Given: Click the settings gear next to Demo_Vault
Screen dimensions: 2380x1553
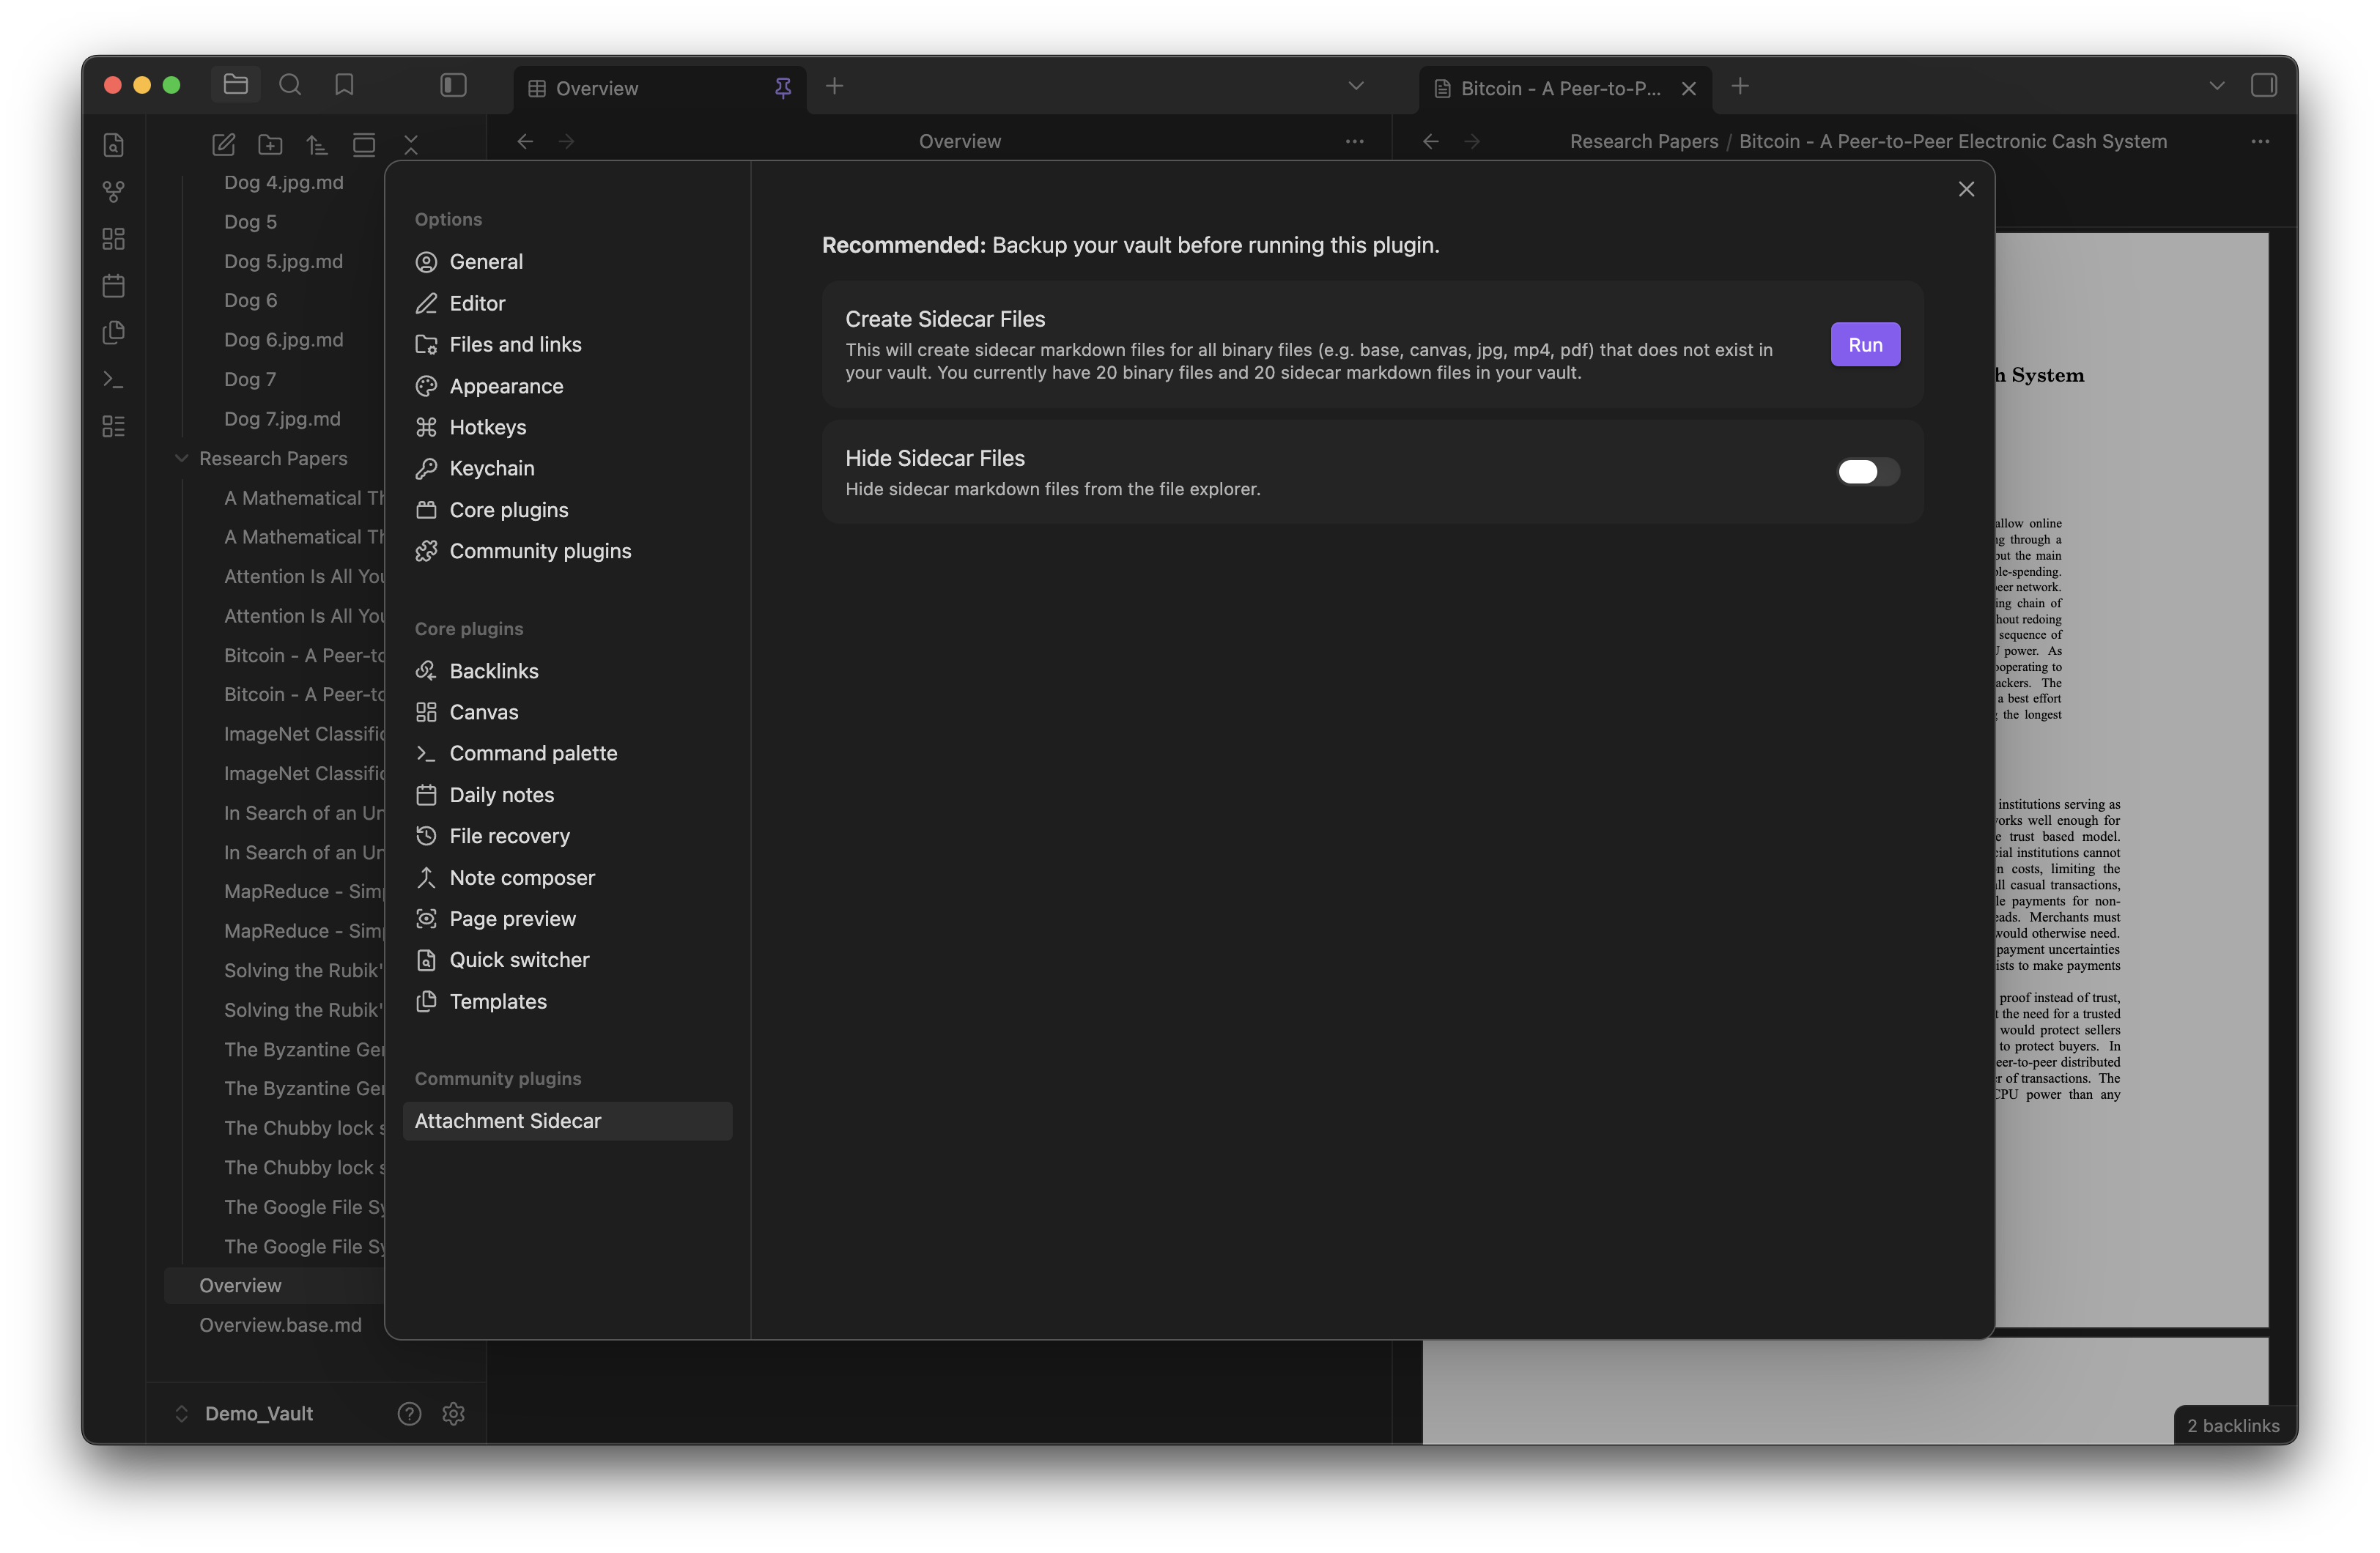Looking at the screenshot, I should pyautogui.click(x=453, y=1413).
